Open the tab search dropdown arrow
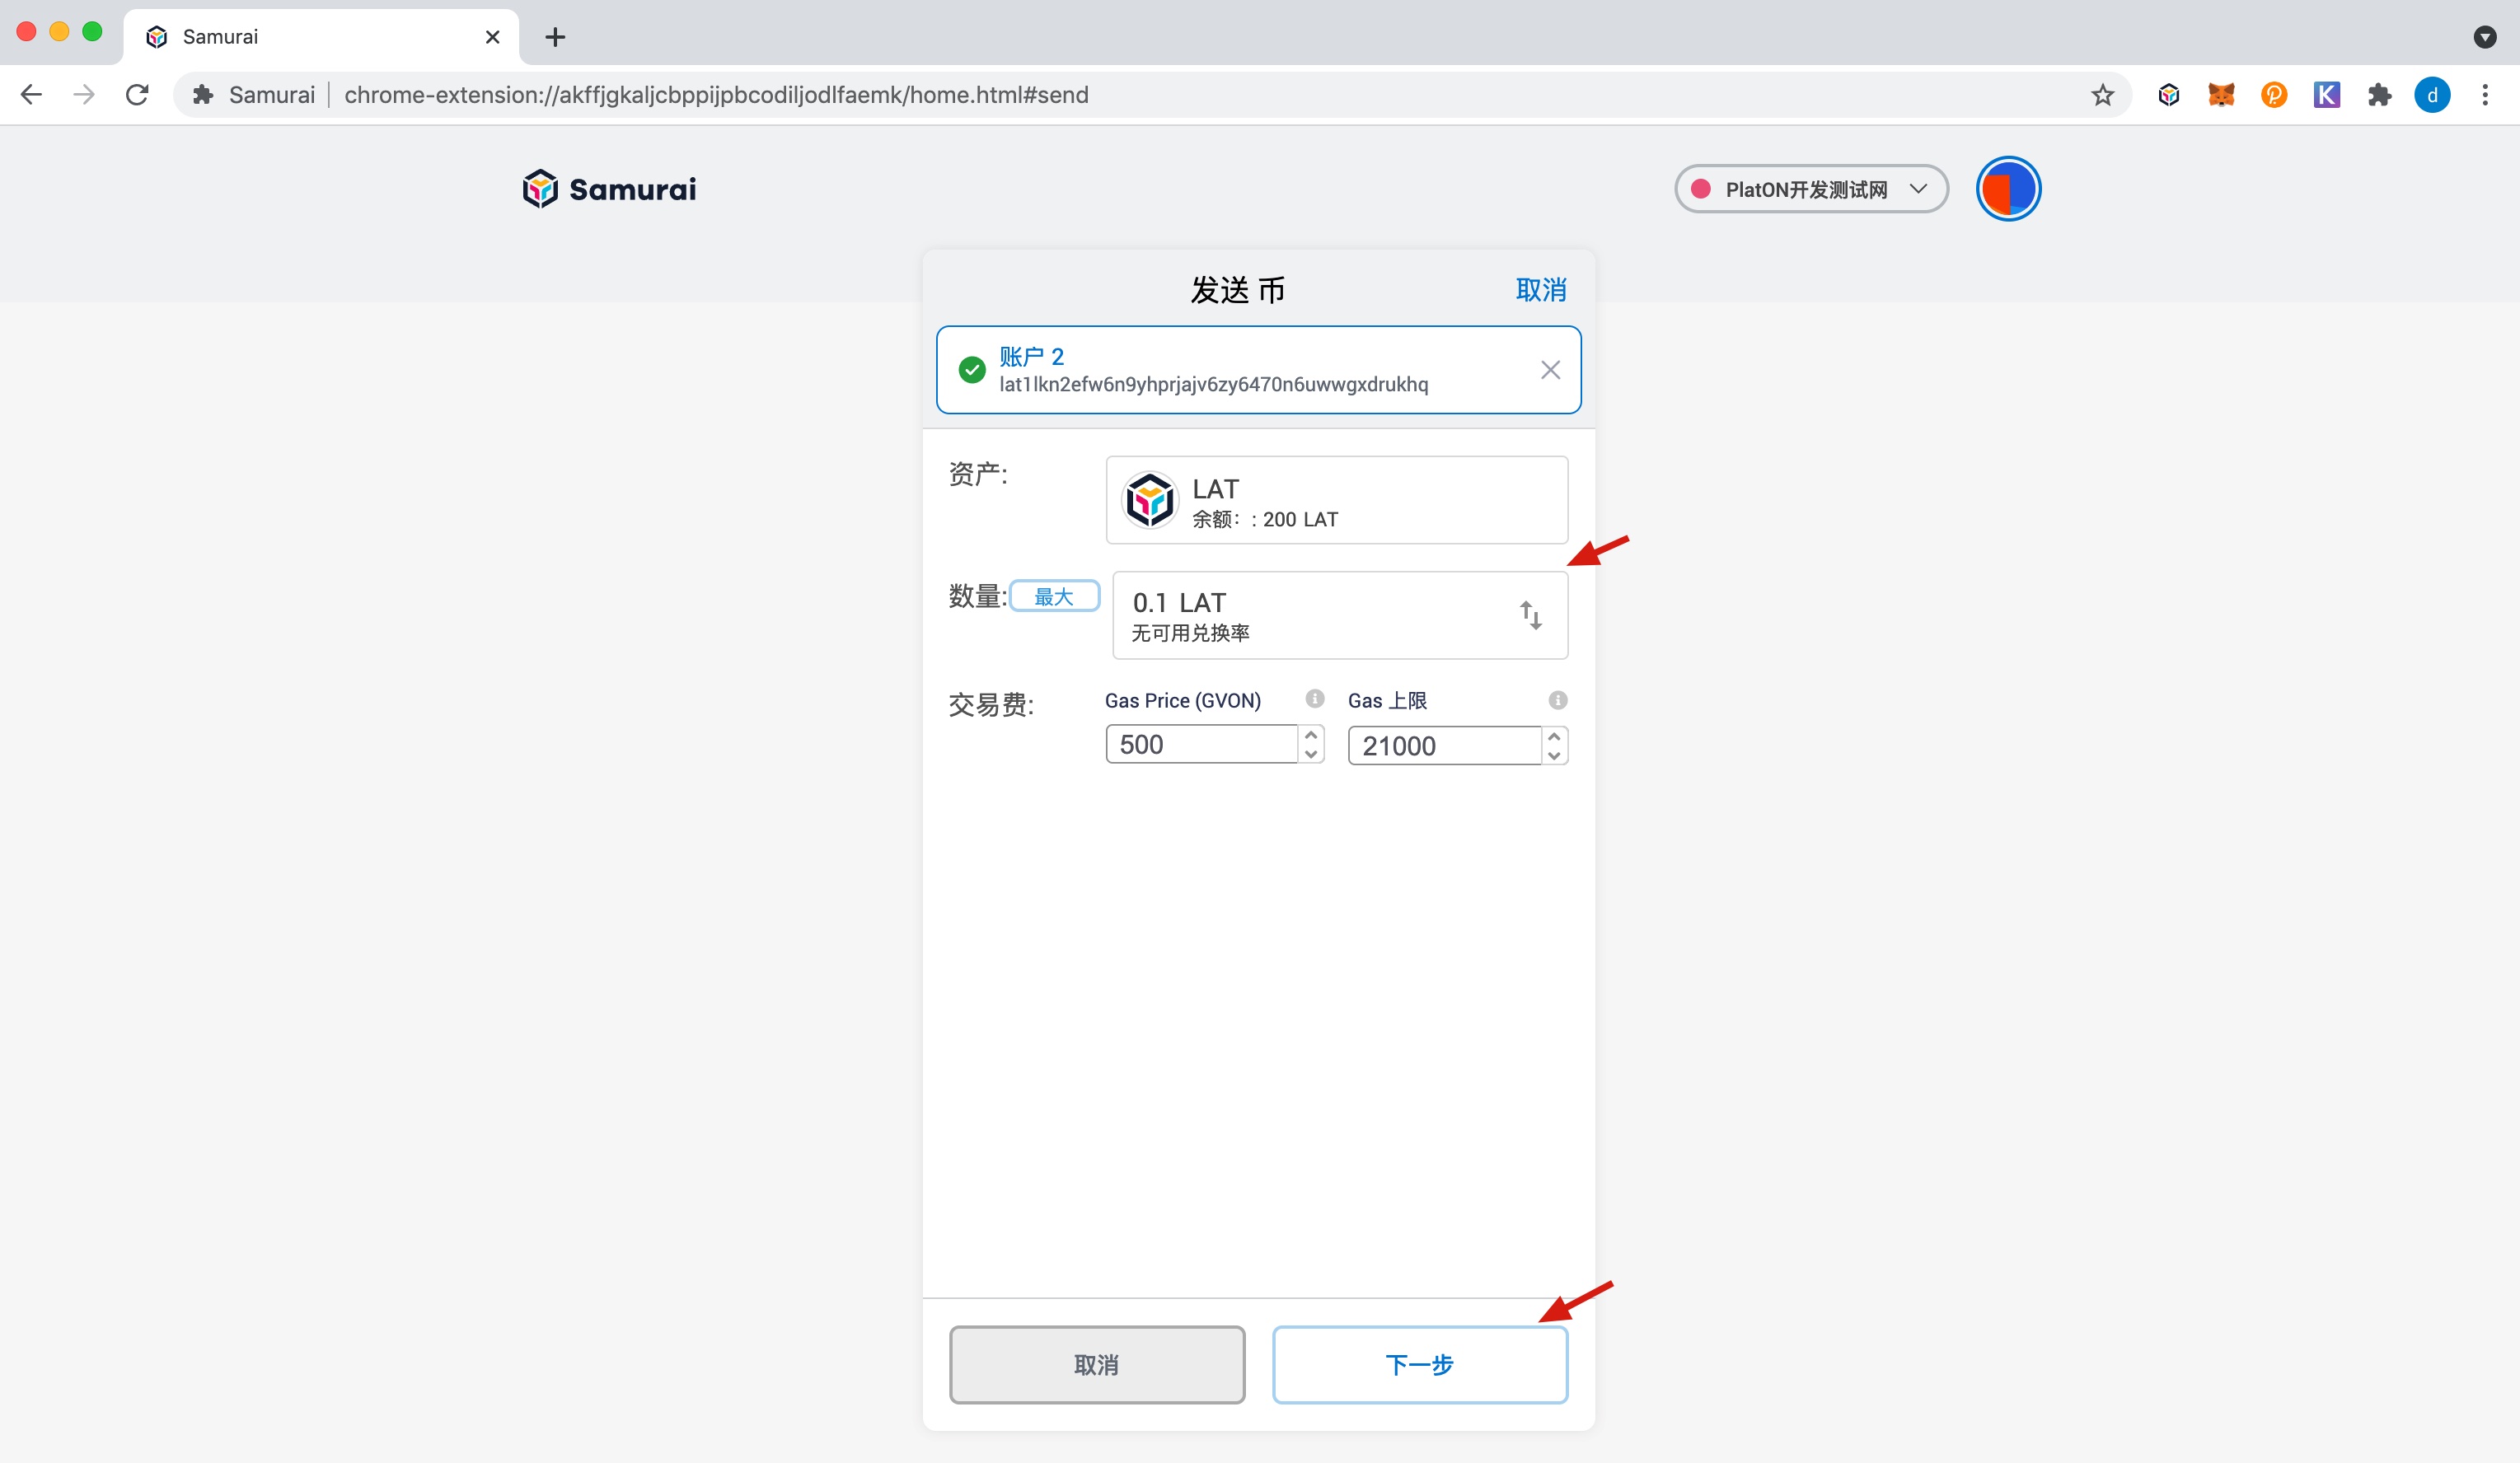Screen dimensions: 2520x1463 (2485, 37)
